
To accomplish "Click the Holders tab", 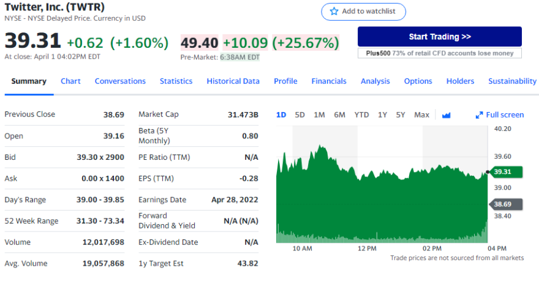I will pyautogui.click(x=460, y=81).
